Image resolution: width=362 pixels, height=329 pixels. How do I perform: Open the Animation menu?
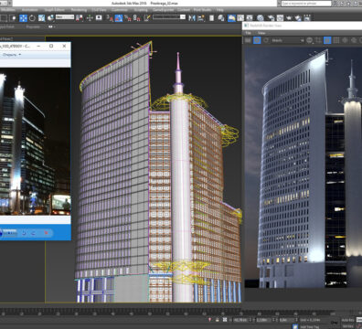(30, 10)
